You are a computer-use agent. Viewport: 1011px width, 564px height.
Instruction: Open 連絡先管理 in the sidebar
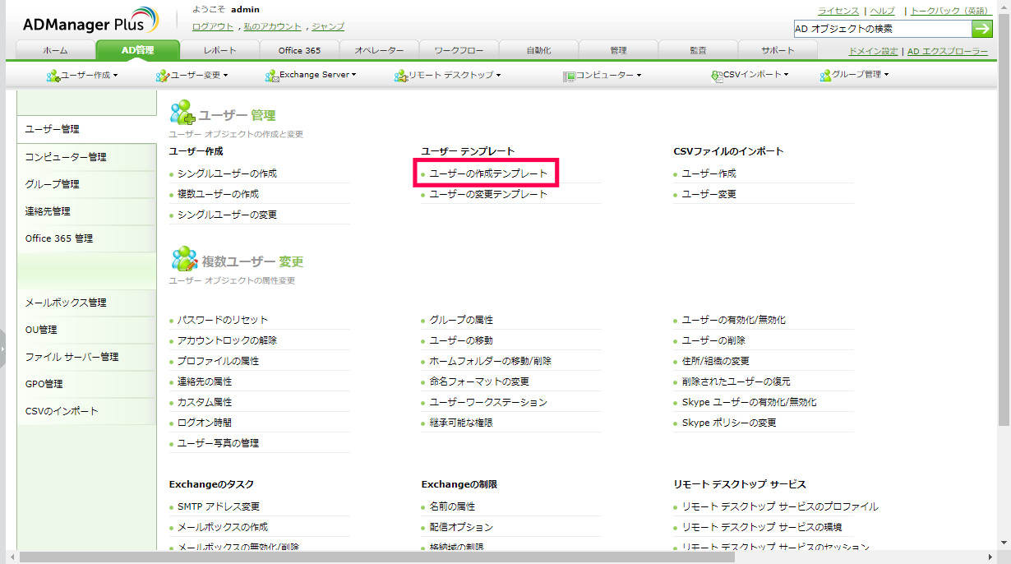[86, 211]
